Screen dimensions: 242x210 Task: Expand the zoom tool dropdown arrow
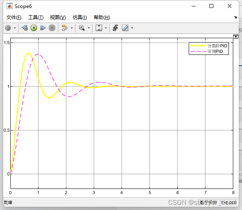(89, 28)
